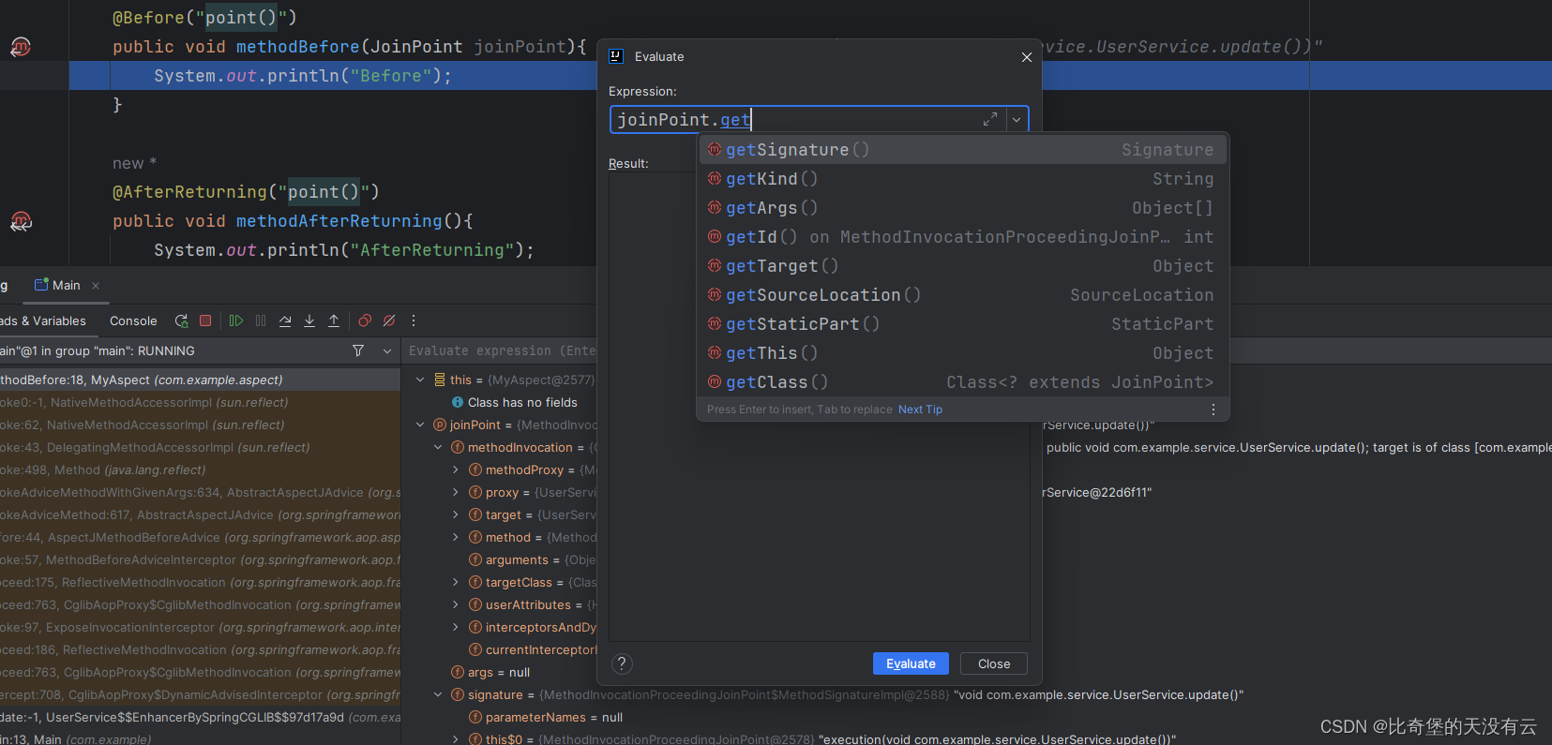Open the expression history dropdown
This screenshot has width=1552, height=745.
(1017, 120)
